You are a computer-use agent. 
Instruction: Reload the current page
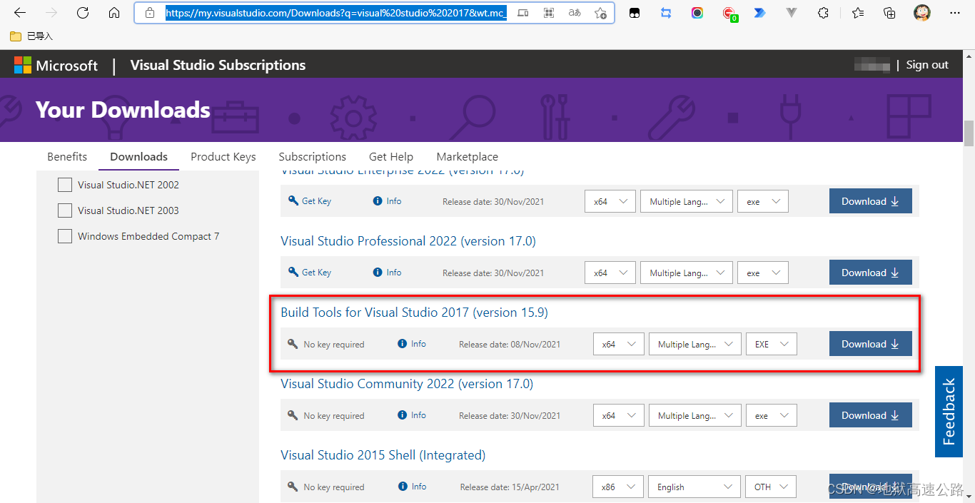pos(83,13)
